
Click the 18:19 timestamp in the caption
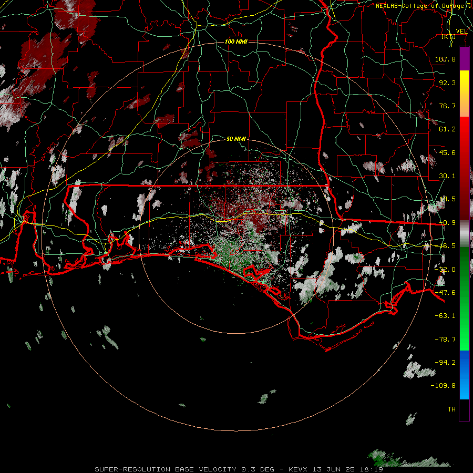(372, 469)
